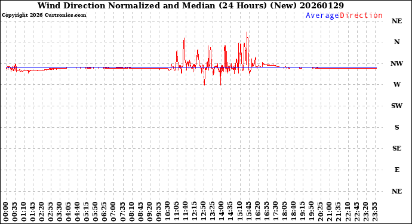Click the 01:10 time axis label
Viewport: 412px width, 224px height.
click(x=24, y=212)
